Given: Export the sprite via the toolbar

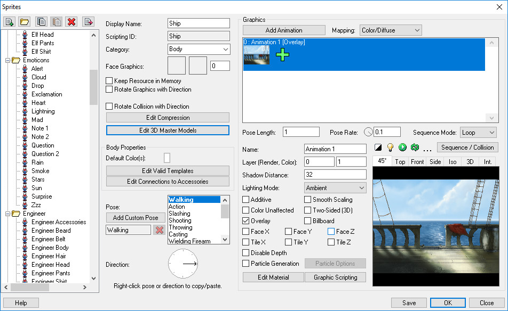Looking at the screenshot, I should (x=87, y=21).
